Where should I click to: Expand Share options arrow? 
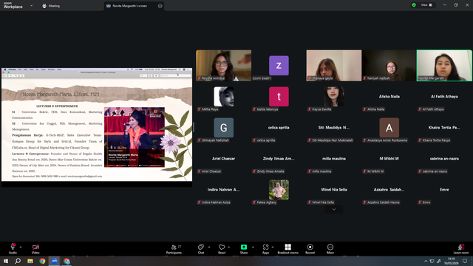pyautogui.click(x=253, y=247)
